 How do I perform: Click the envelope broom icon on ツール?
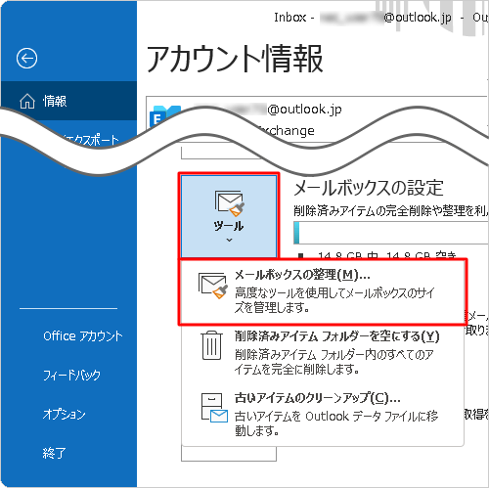click(x=230, y=203)
